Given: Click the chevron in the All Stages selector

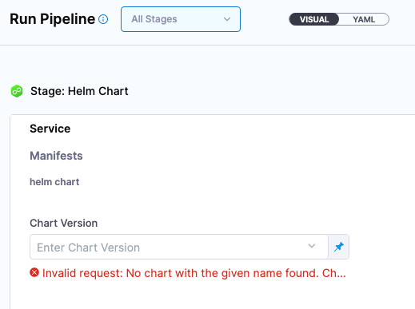Looking at the screenshot, I should 227,19.
